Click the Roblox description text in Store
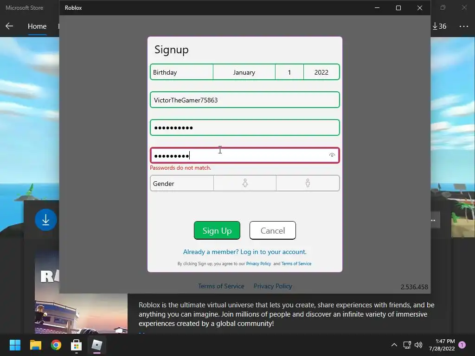This screenshot has height=356, width=475. pos(287,314)
